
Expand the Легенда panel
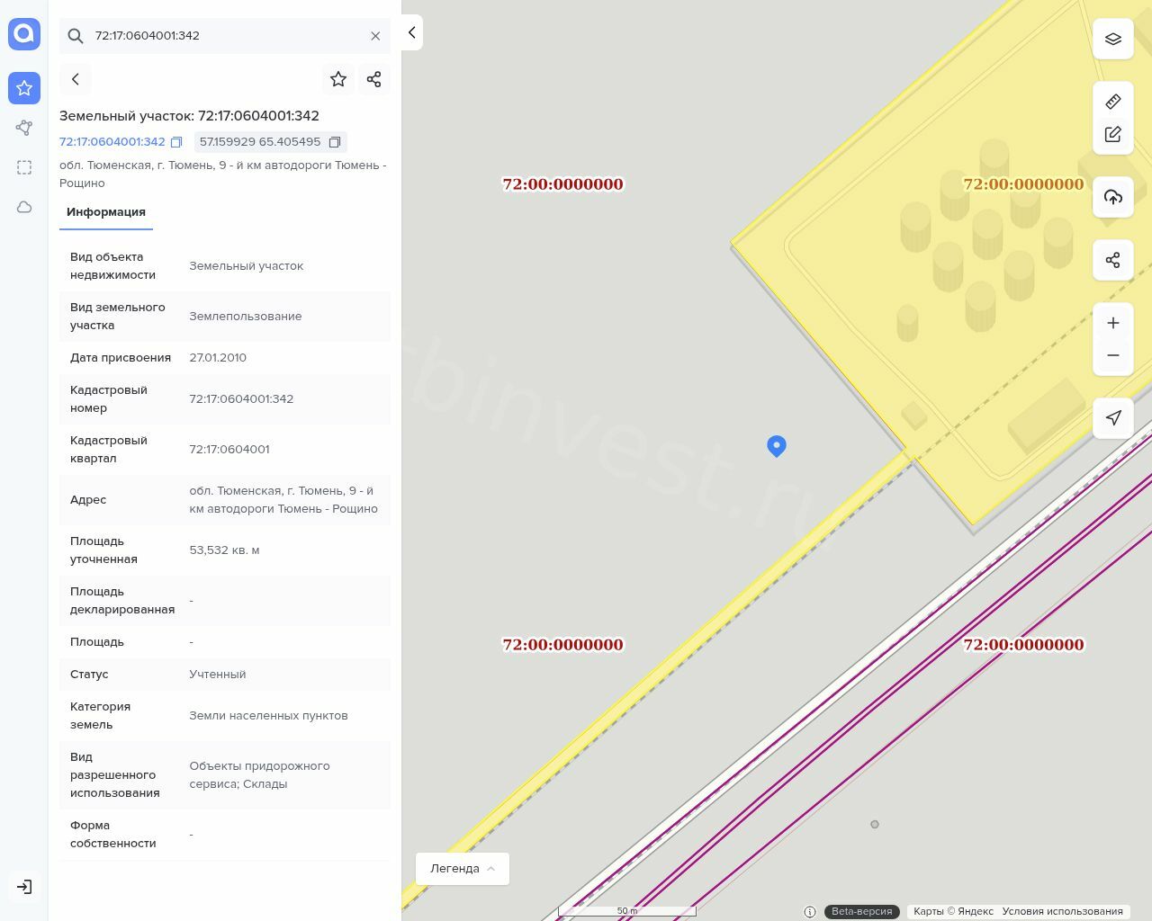462,869
